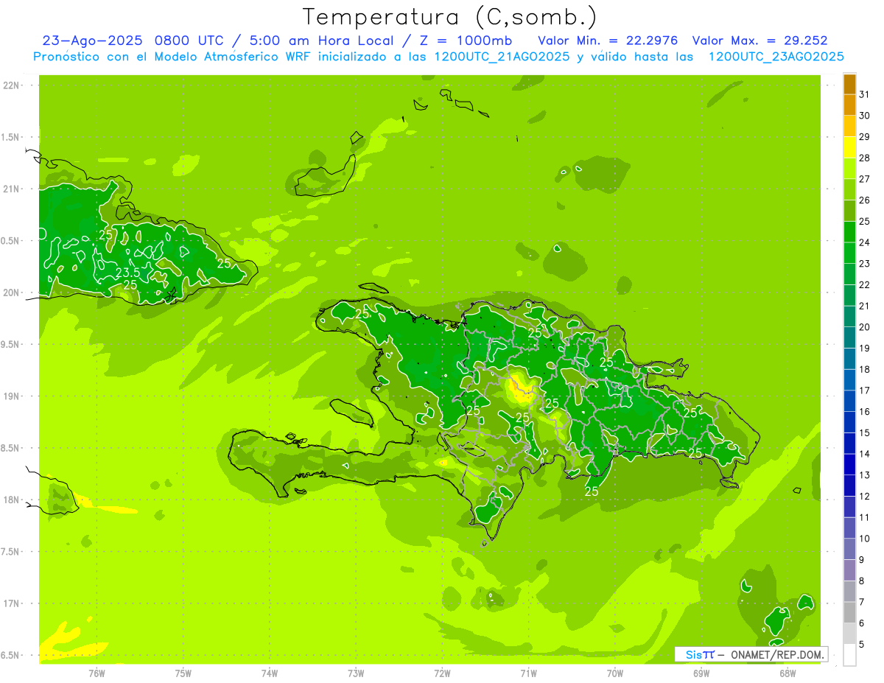Click the '22N' latitude label
The height and width of the screenshot is (683, 884).
[10, 85]
